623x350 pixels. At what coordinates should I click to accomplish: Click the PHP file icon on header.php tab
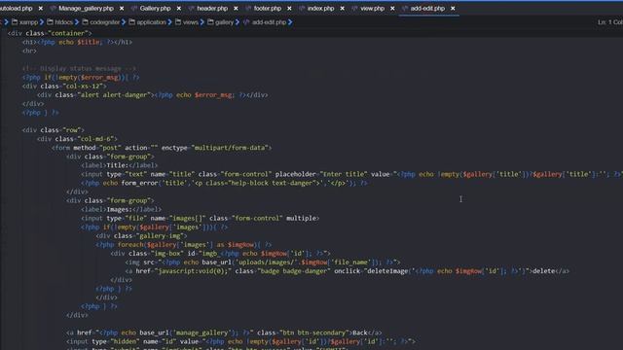[192, 9]
